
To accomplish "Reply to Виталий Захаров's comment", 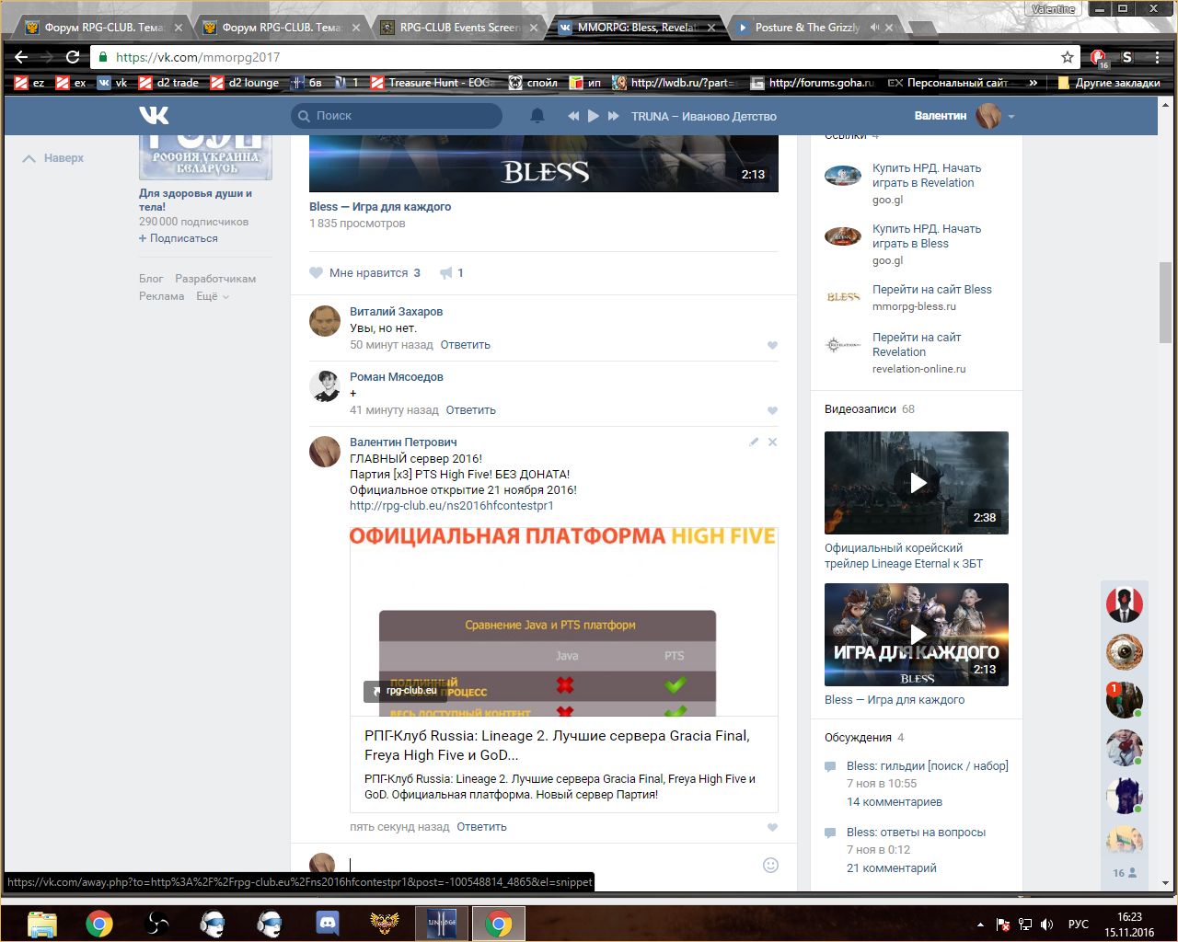I will click(x=465, y=345).
